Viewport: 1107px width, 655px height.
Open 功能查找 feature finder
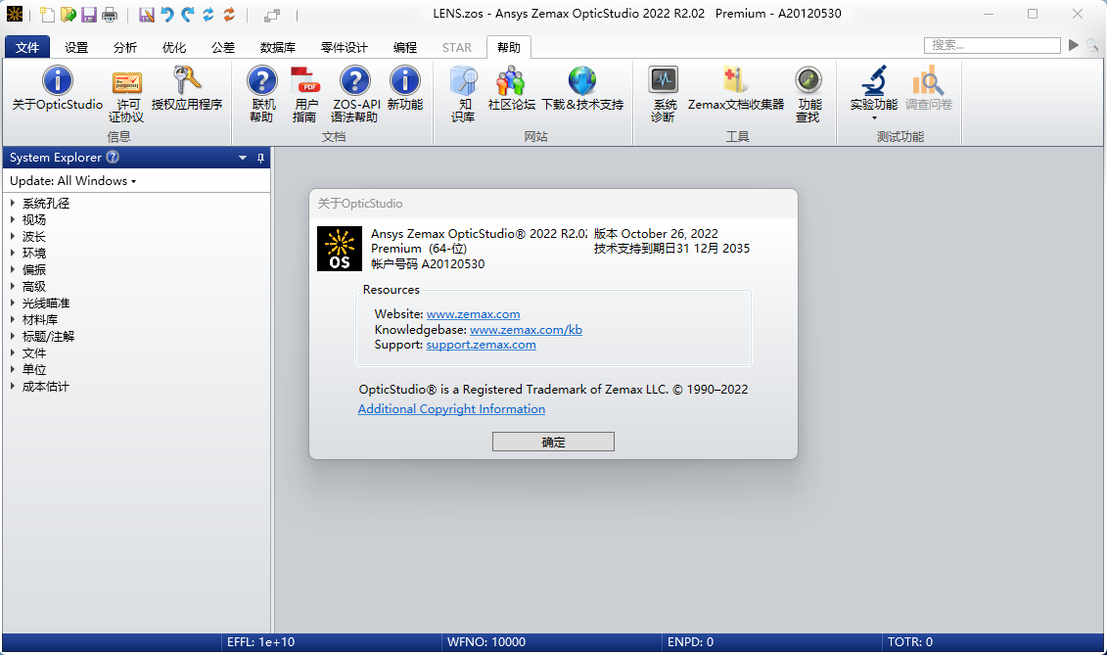(x=808, y=94)
